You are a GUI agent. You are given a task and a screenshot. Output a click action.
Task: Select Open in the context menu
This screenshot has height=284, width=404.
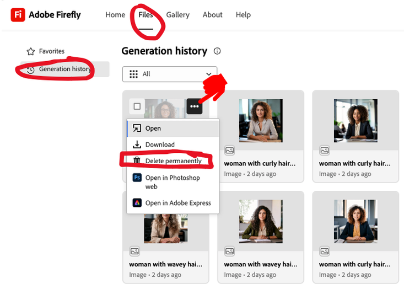tap(153, 128)
